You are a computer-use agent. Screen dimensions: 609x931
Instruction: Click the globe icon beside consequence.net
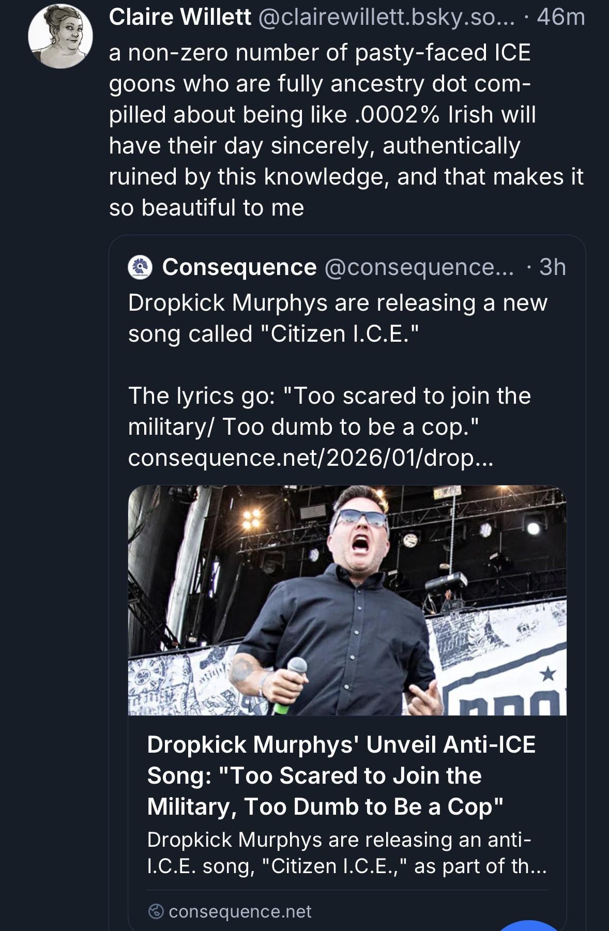coord(156,911)
